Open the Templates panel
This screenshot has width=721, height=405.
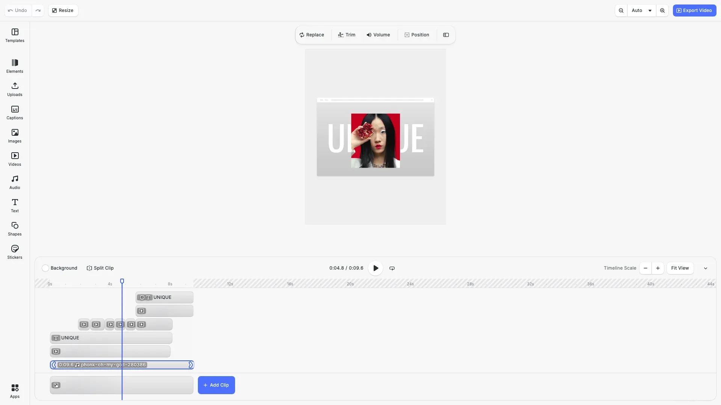pos(15,36)
